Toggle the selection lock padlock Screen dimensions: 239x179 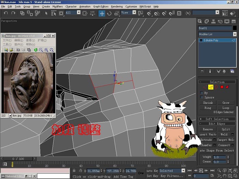74,170
